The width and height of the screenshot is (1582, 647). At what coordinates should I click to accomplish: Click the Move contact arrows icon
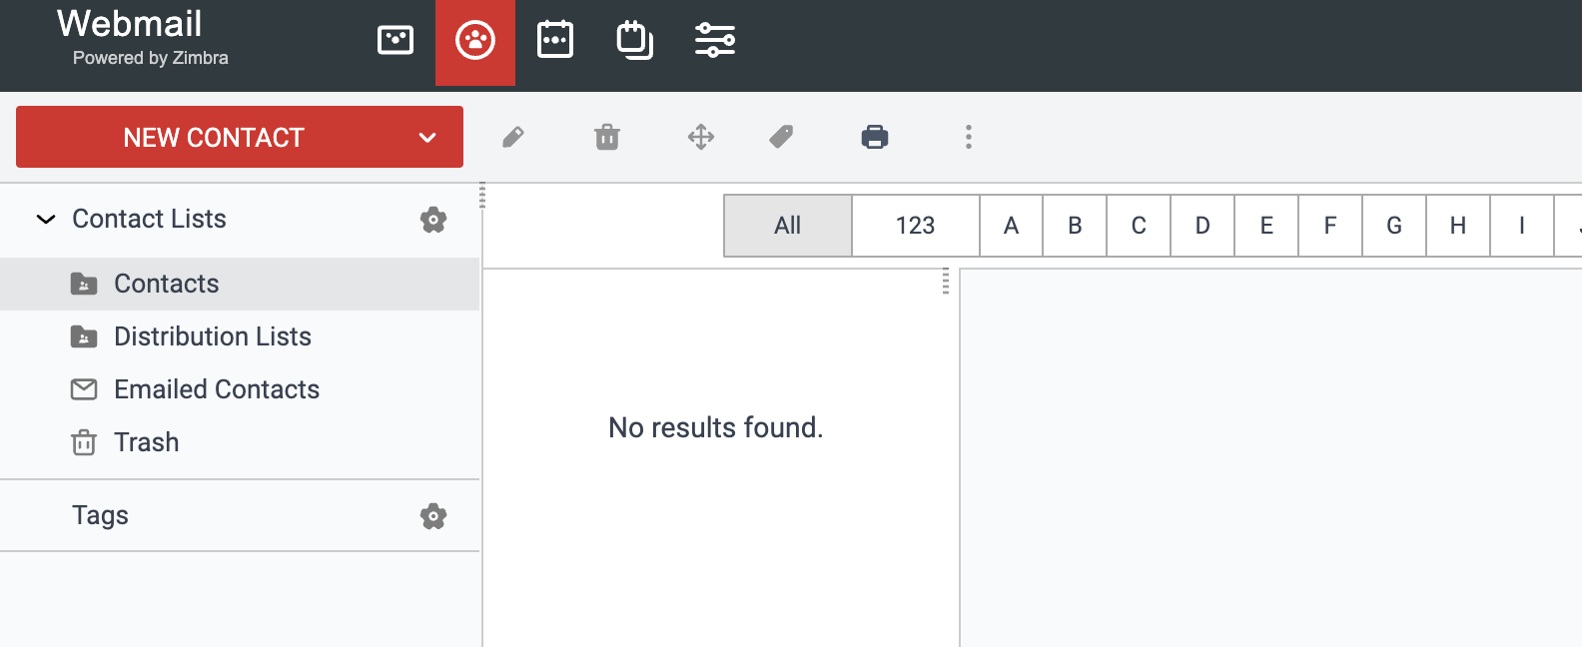click(701, 137)
